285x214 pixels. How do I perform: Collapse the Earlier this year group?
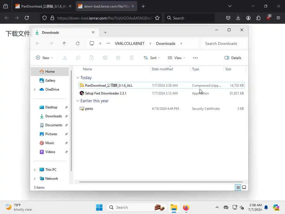(78, 101)
